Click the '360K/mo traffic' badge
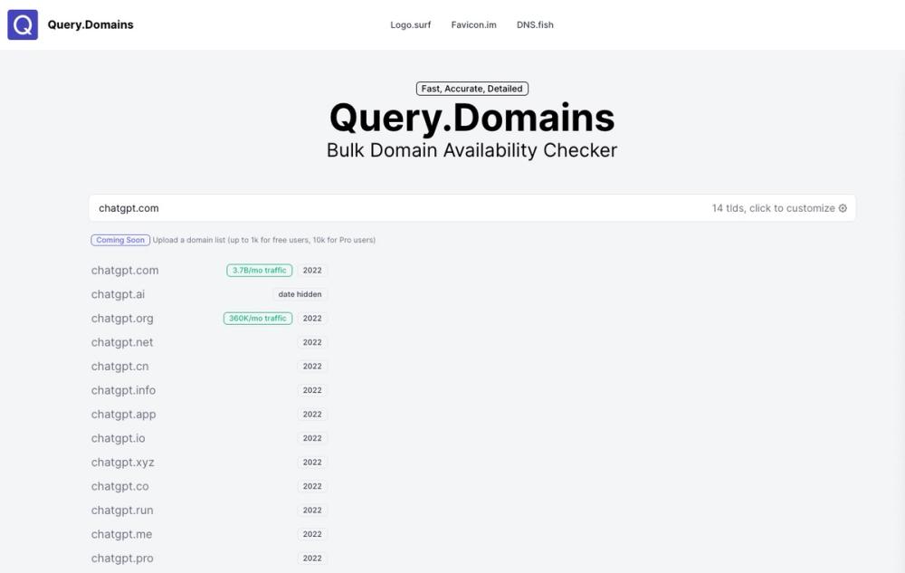905x573 pixels. tap(257, 319)
